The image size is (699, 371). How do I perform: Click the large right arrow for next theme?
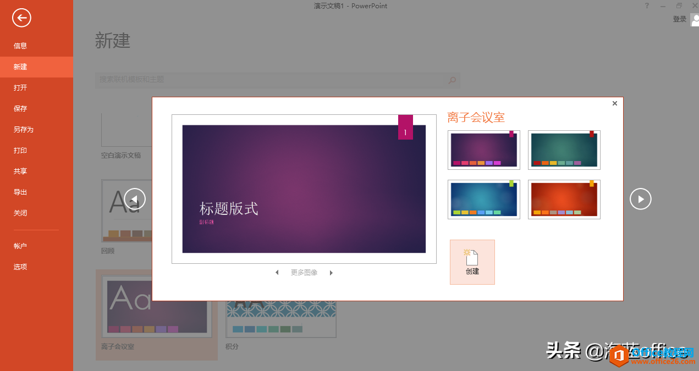click(x=640, y=199)
